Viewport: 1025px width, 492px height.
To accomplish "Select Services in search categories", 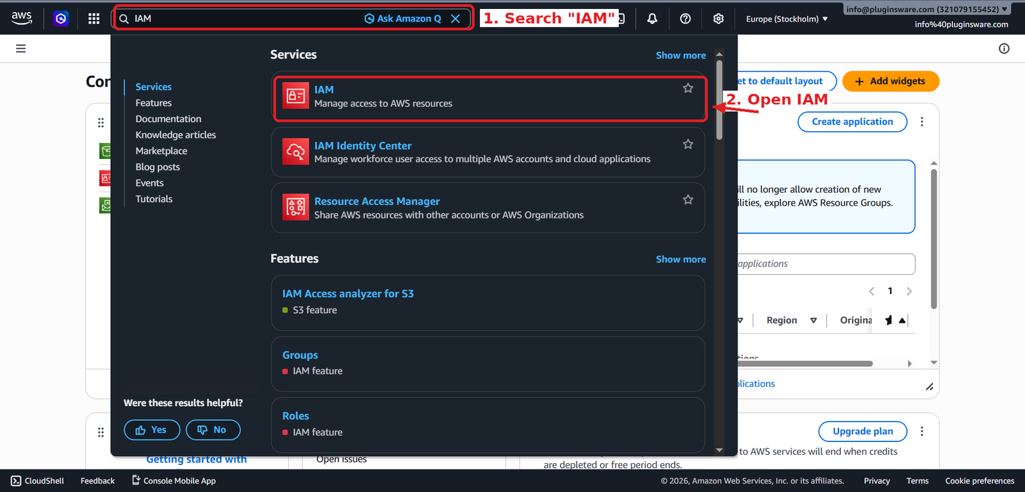I will click(x=153, y=87).
